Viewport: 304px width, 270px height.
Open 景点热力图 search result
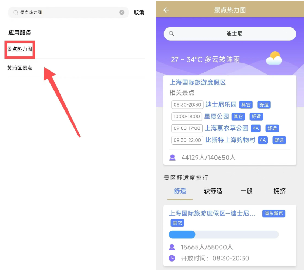pos(20,49)
